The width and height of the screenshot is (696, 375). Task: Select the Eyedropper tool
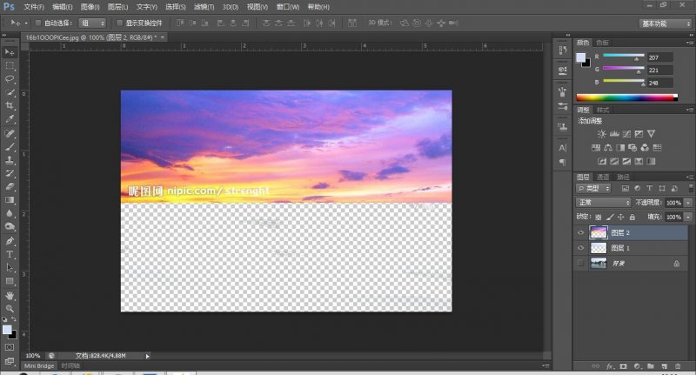click(x=10, y=119)
